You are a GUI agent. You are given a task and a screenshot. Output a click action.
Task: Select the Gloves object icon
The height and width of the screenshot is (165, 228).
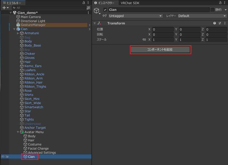tap(22, 58)
